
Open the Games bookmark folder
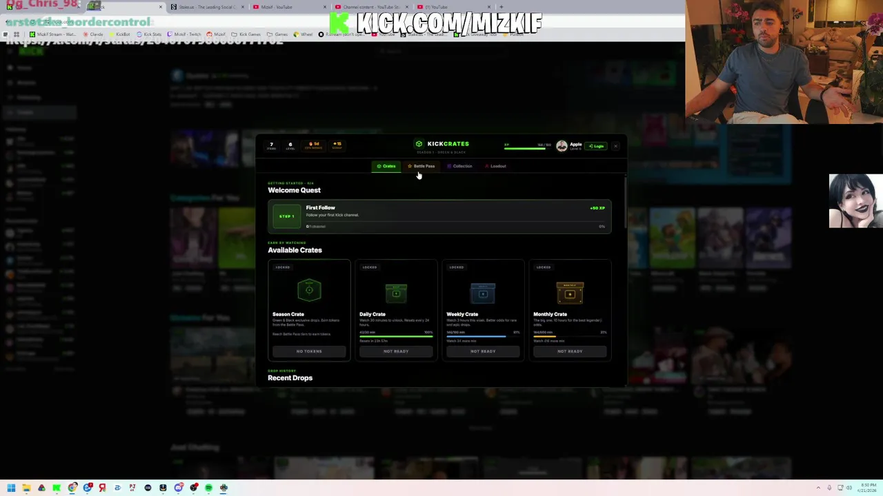click(278, 34)
